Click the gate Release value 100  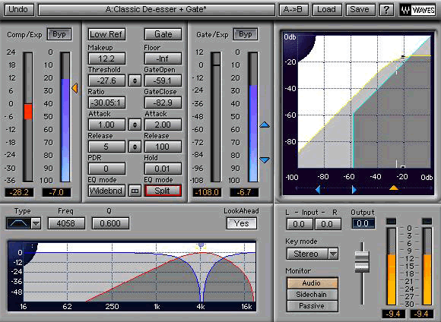click(163, 147)
